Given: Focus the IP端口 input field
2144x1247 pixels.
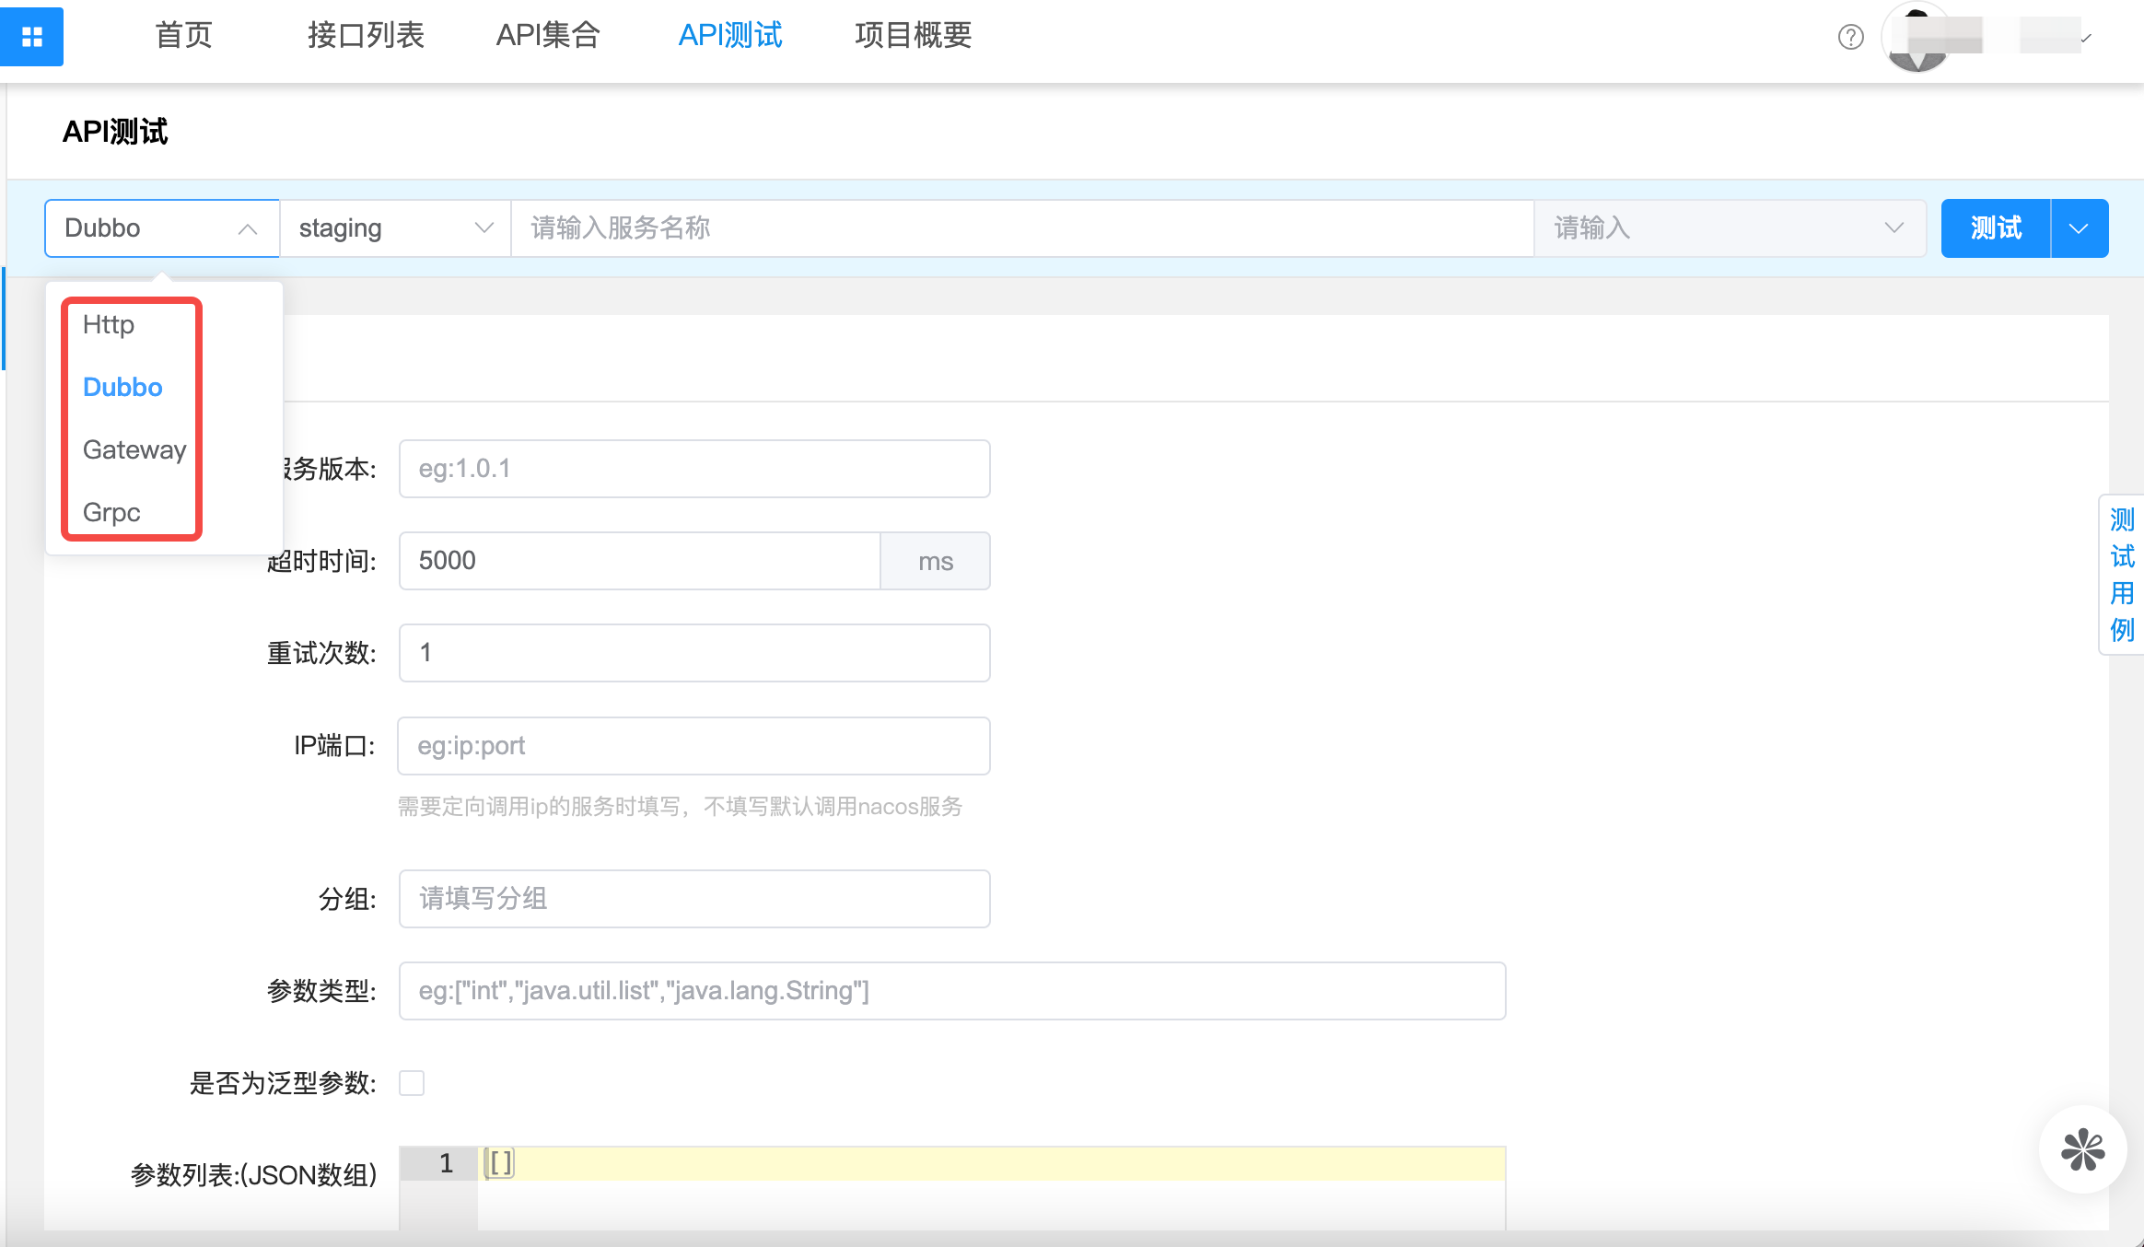Looking at the screenshot, I should [693, 746].
